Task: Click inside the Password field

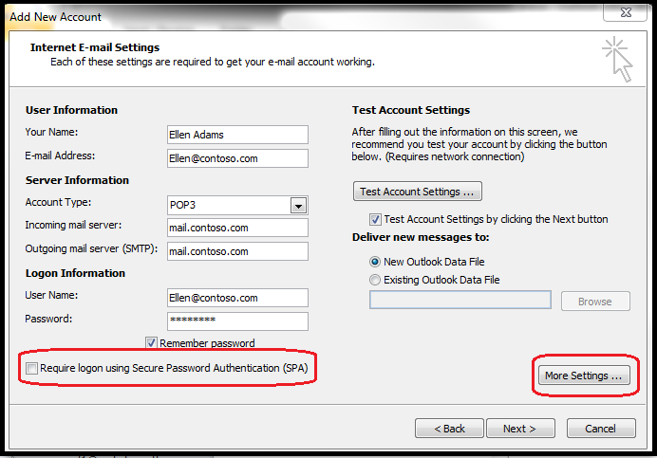Action: click(237, 321)
